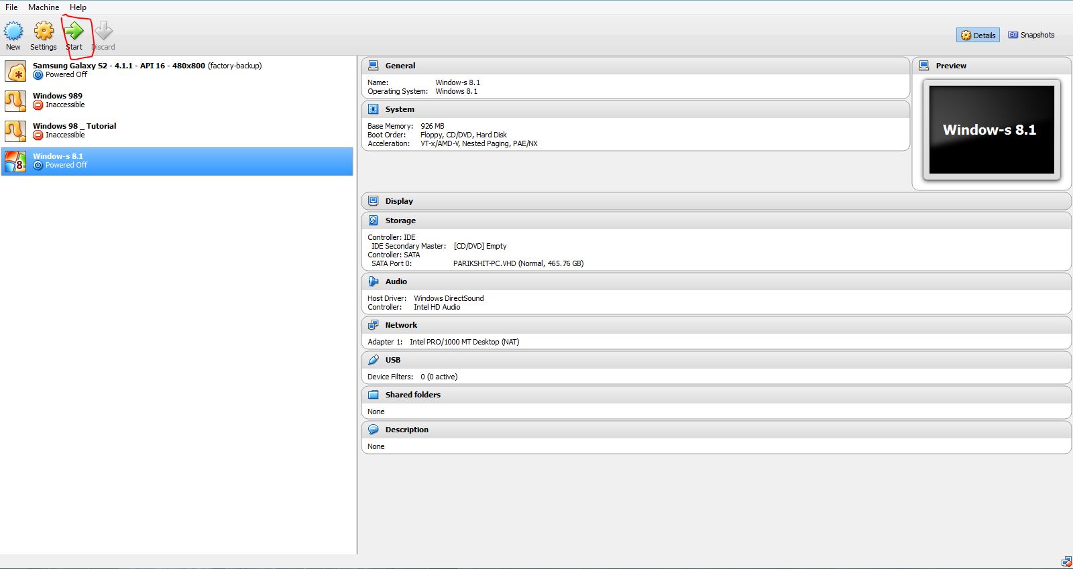Click the Windows 989 VM icon
Viewport: 1073px width, 569px height.
click(15, 101)
